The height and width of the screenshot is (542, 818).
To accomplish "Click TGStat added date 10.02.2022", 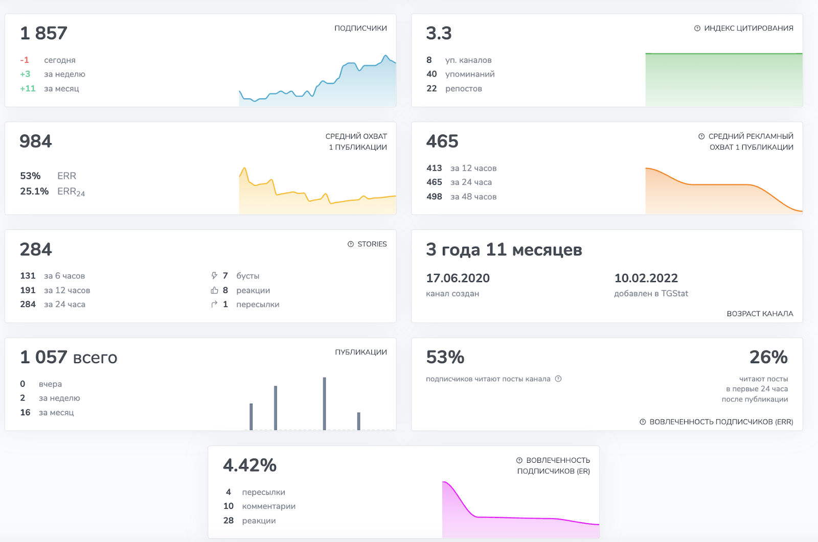I will [646, 278].
